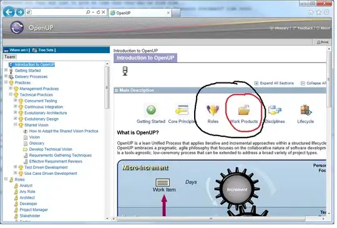Expand the Concurrent Testing node
The height and width of the screenshot is (228, 337).
tap(15, 100)
